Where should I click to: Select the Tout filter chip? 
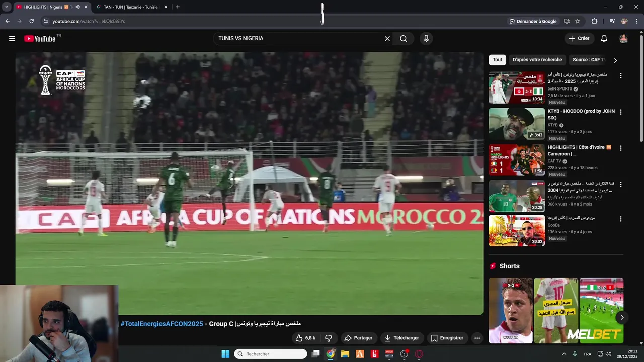pyautogui.click(x=497, y=60)
